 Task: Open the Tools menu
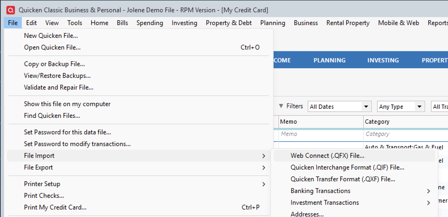(x=75, y=23)
